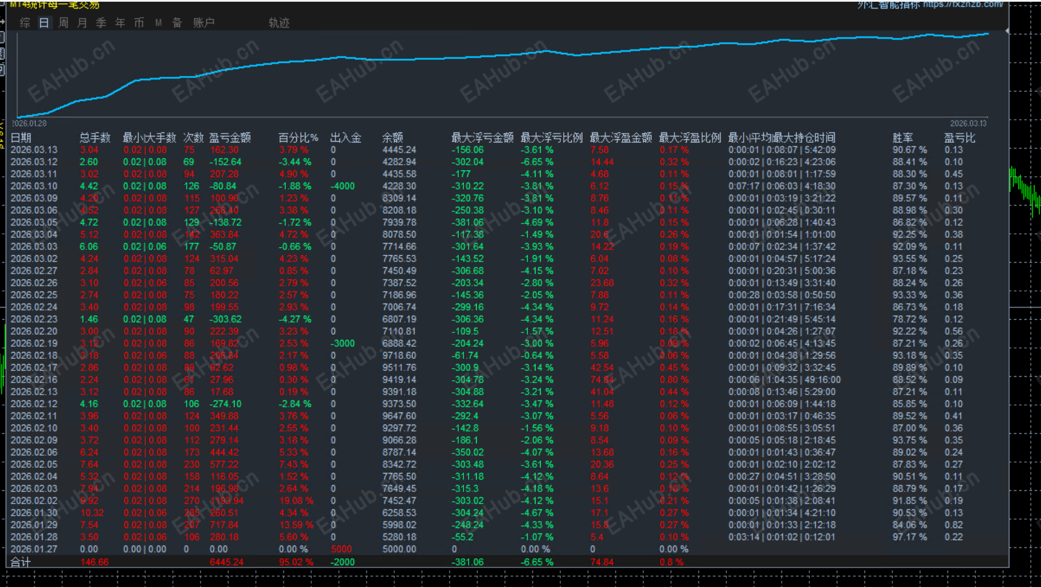Click the 出入金 column header
This screenshot has width=1041, height=587.
point(346,138)
